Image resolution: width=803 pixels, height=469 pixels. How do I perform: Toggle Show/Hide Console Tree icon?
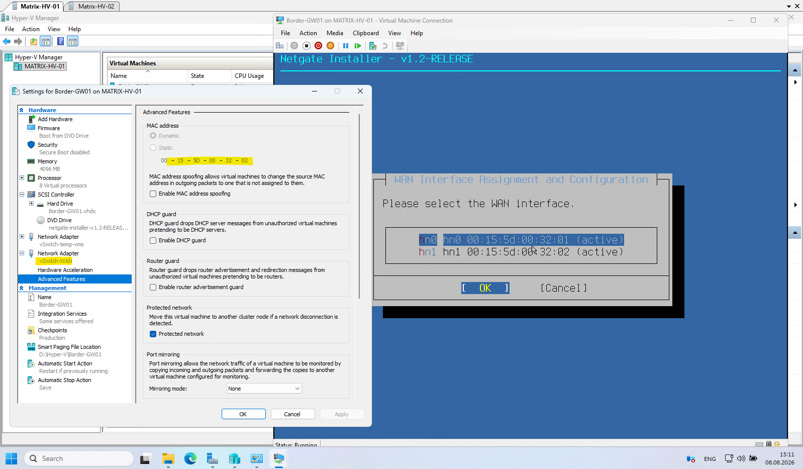click(46, 41)
